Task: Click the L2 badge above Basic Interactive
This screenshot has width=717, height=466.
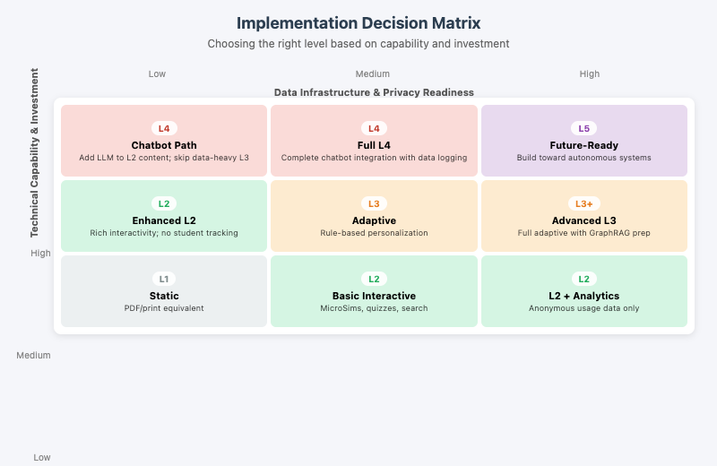Action: pyautogui.click(x=374, y=279)
